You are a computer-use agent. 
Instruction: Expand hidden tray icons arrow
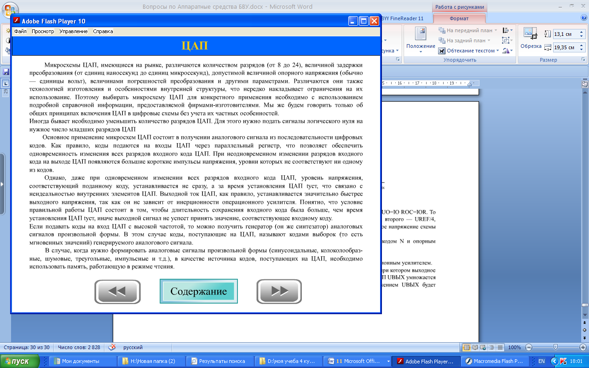pos(554,361)
